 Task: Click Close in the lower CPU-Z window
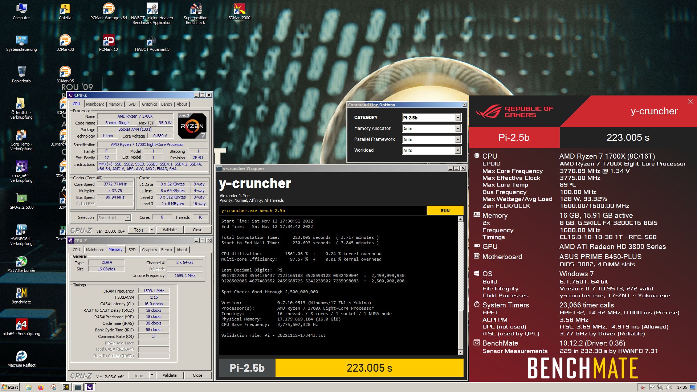tap(197, 375)
